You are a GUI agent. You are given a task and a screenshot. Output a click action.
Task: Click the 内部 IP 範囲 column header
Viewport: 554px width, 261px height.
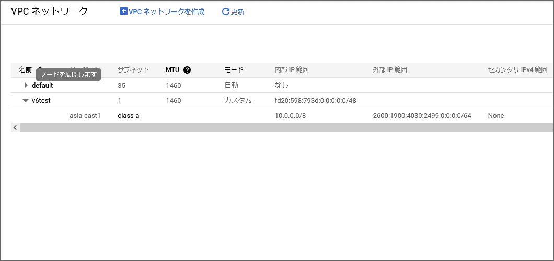[x=291, y=70]
